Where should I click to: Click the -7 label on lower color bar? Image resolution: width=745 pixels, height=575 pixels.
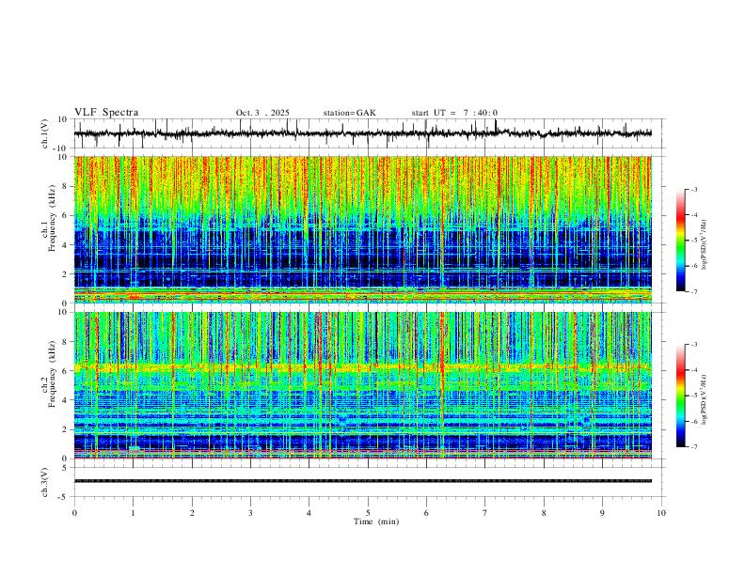click(693, 447)
